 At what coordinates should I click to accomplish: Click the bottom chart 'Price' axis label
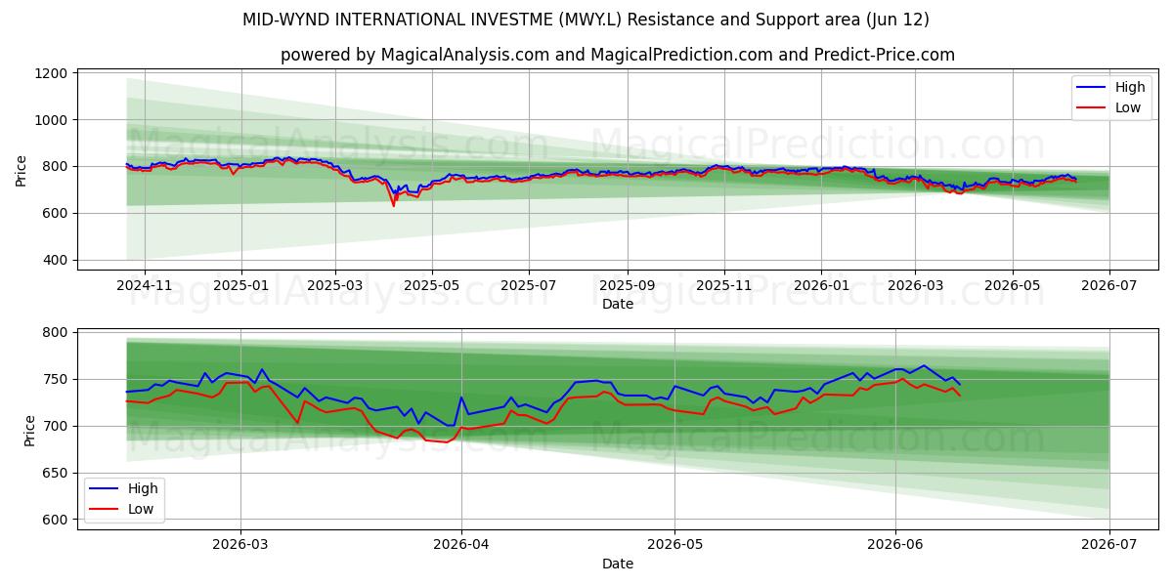tap(29, 430)
